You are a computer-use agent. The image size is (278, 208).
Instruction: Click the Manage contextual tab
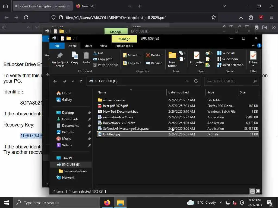(124, 39)
